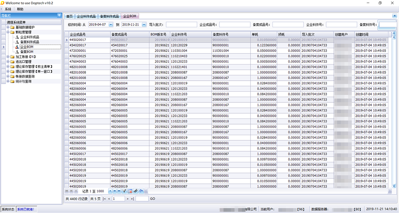Collapse the 颗粒度管理 folder

tap(8, 32)
